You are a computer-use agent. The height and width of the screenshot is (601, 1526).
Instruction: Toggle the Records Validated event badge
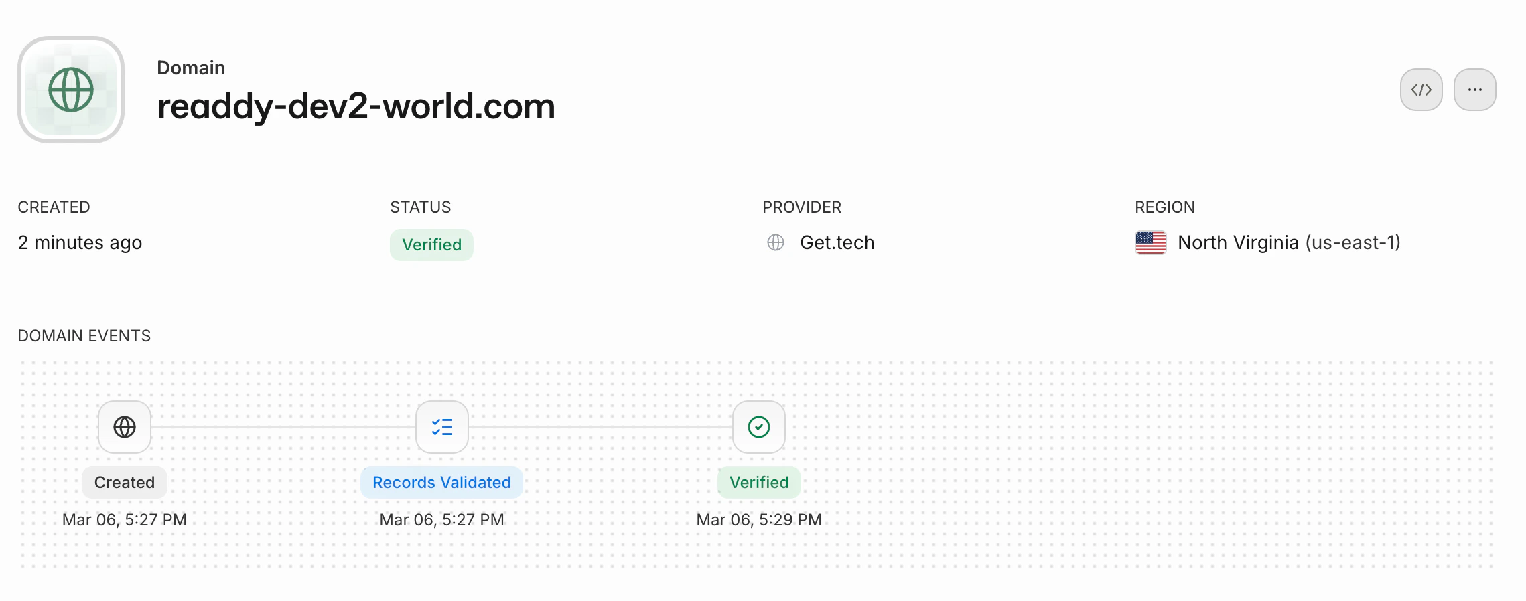coord(441,482)
